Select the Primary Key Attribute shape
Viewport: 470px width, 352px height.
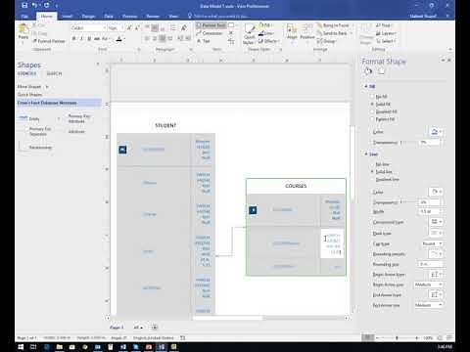tap(78, 118)
